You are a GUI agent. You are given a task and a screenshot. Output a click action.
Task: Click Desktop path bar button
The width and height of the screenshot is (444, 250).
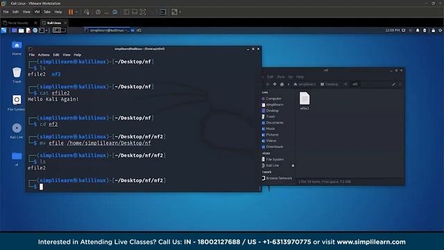(330, 84)
